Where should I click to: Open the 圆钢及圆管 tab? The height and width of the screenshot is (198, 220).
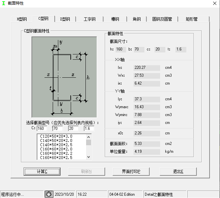tap(162, 19)
